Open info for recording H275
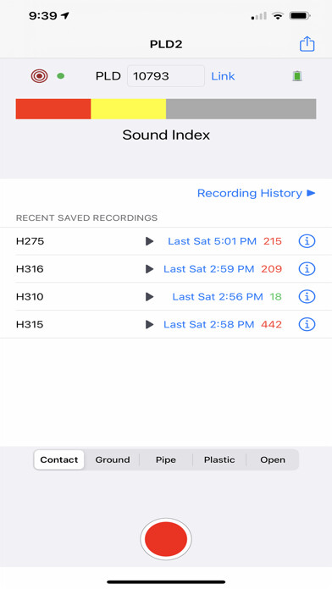Image resolution: width=332 pixels, height=589 pixels. [307, 241]
